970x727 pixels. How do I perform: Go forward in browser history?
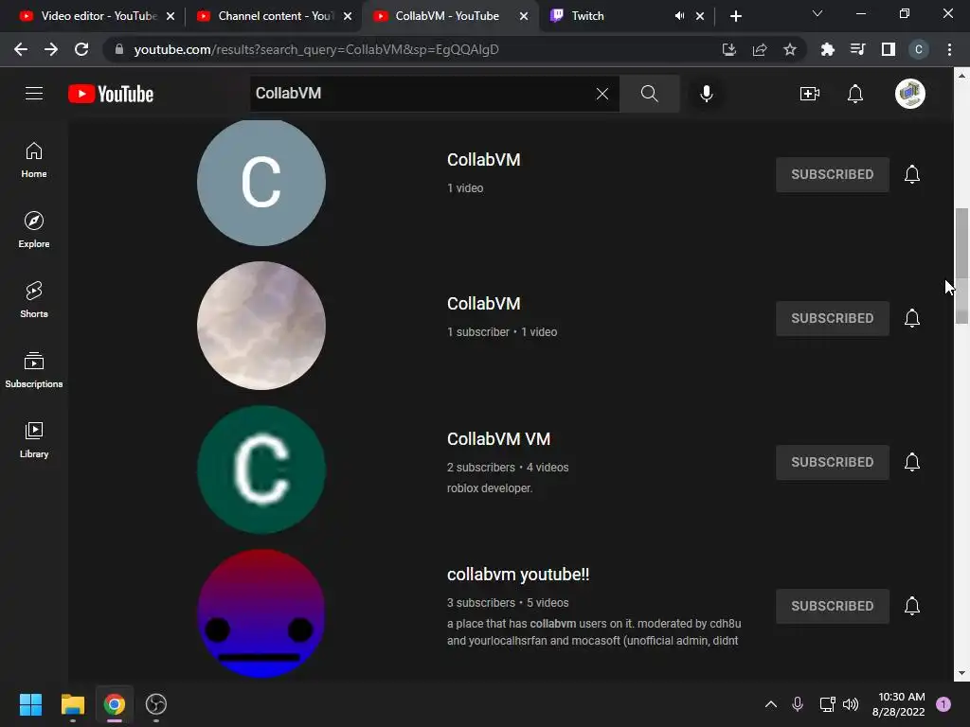[x=51, y=49]
